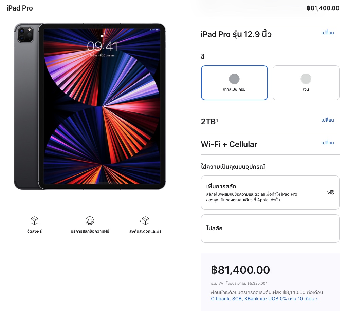This screenshot has height=311, width=347.
Task: Click the iPad Pro header title
Action: click(x=20, y=8)
